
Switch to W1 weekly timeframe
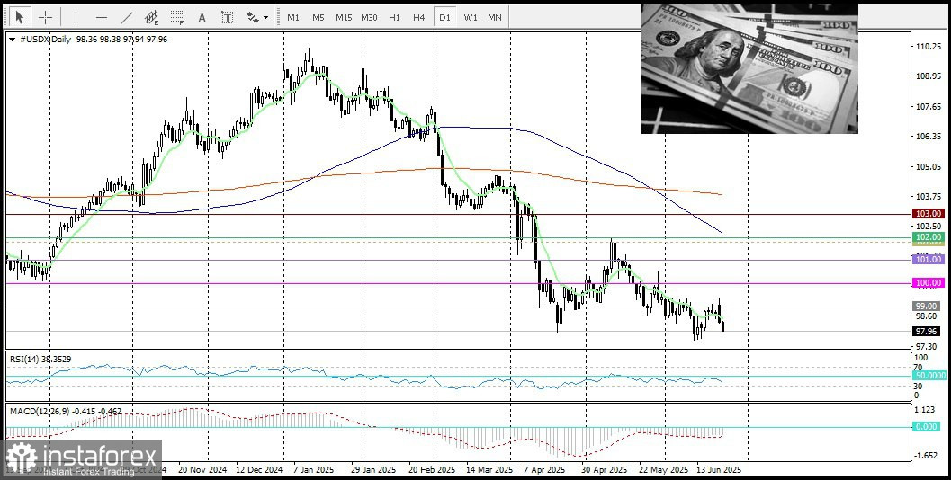pos(470,18)
